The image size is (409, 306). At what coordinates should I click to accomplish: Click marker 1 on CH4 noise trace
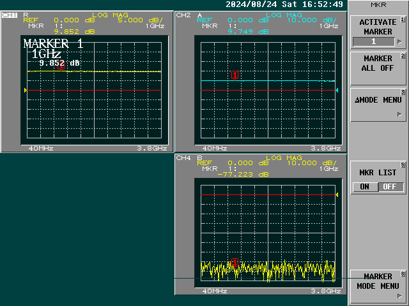235,262
